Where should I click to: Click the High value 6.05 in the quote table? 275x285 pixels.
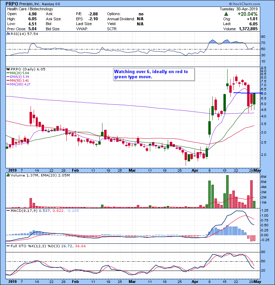point(32,19)
